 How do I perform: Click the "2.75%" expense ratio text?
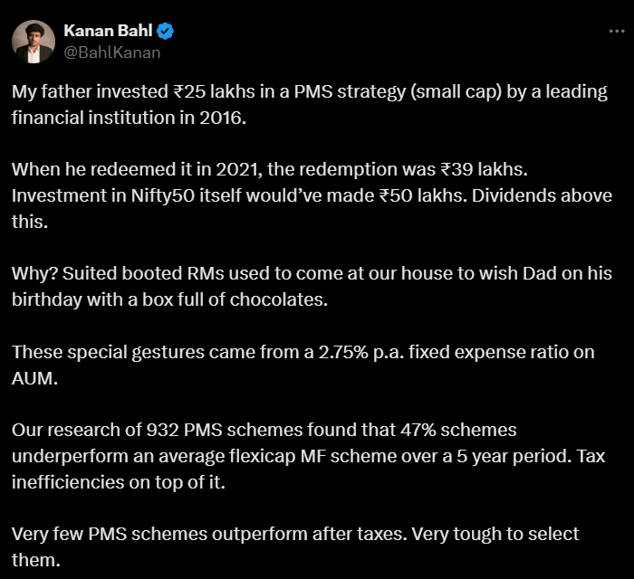point(343,352)
